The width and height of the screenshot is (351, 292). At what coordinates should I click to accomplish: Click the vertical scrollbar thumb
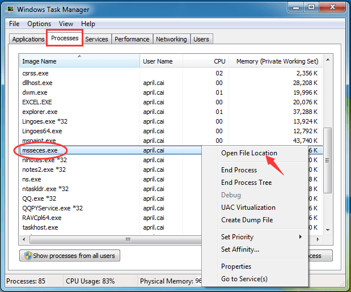coord(328,160)
